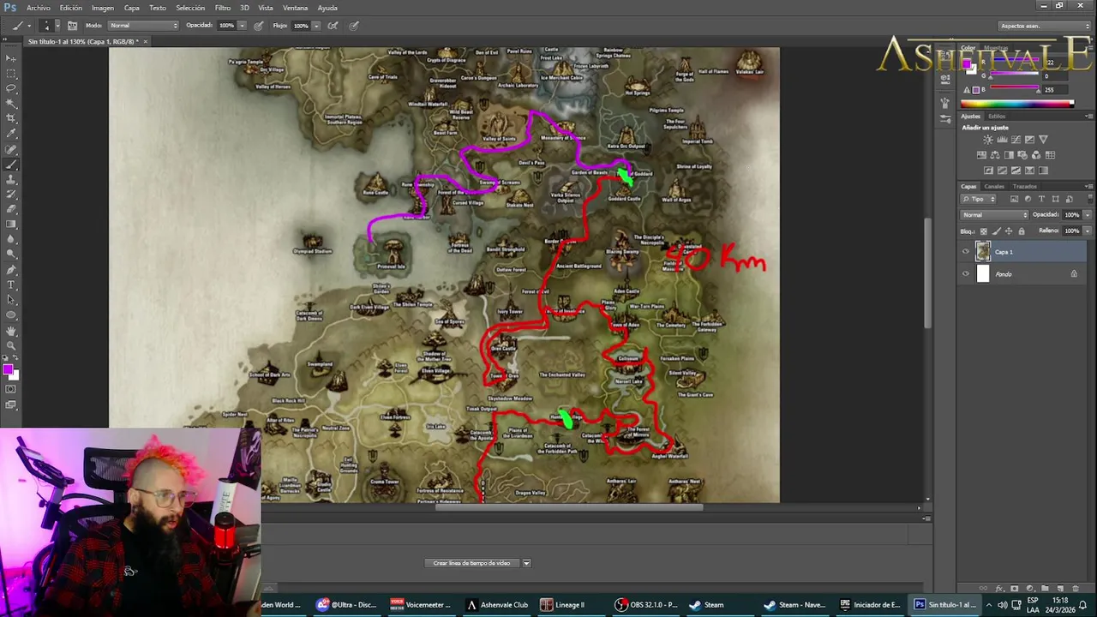The image size is (1097, 617).
Task: Toggle lock position
Action: pos(1009,231)
